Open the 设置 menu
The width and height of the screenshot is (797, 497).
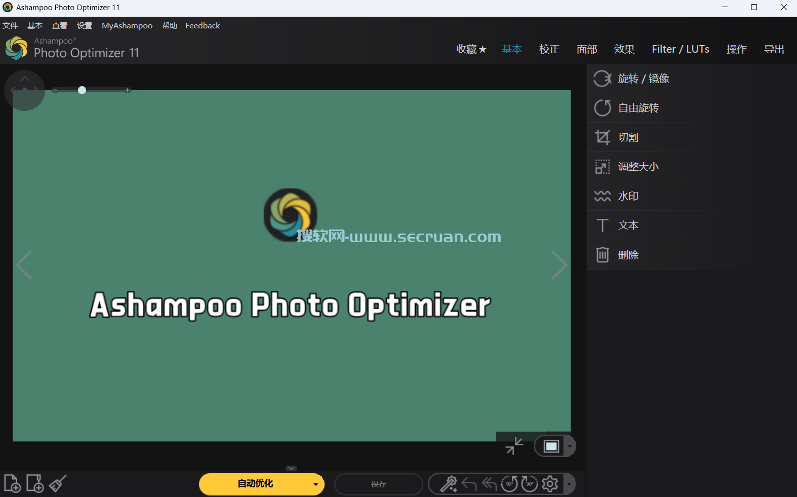coord(85,26)
